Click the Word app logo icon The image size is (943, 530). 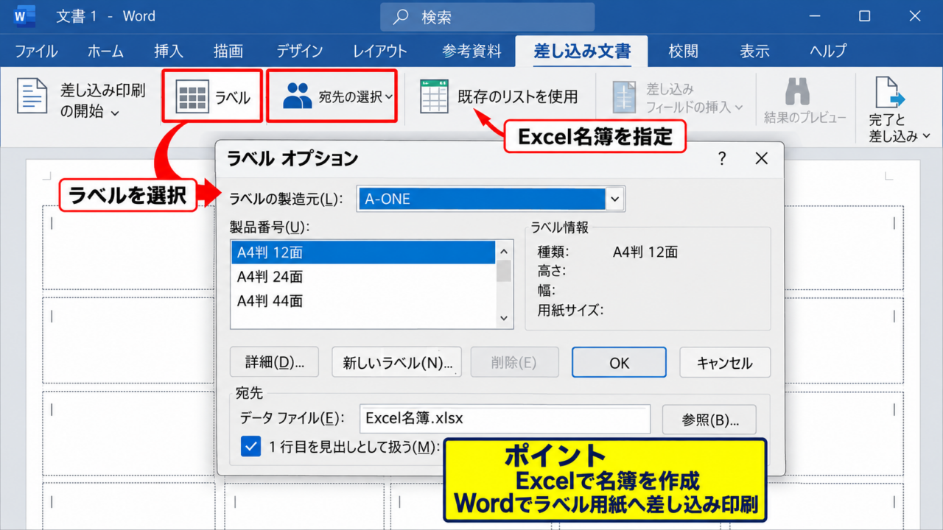24,16
